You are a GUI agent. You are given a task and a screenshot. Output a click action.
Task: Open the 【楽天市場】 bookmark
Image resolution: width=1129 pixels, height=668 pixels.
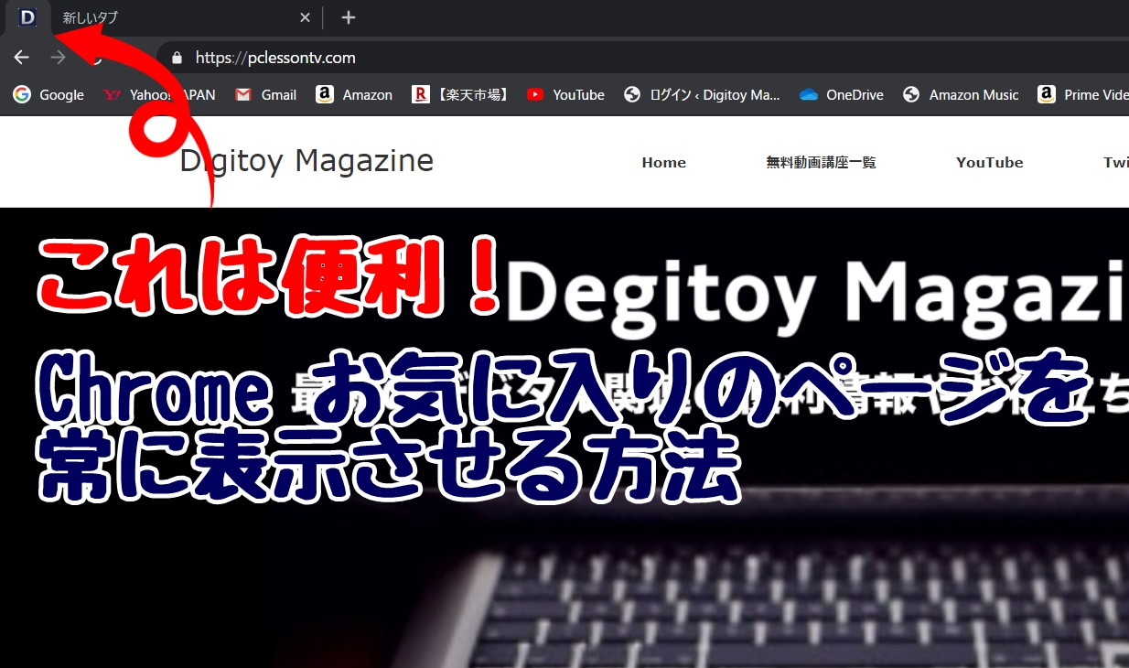tap(460, 94)
